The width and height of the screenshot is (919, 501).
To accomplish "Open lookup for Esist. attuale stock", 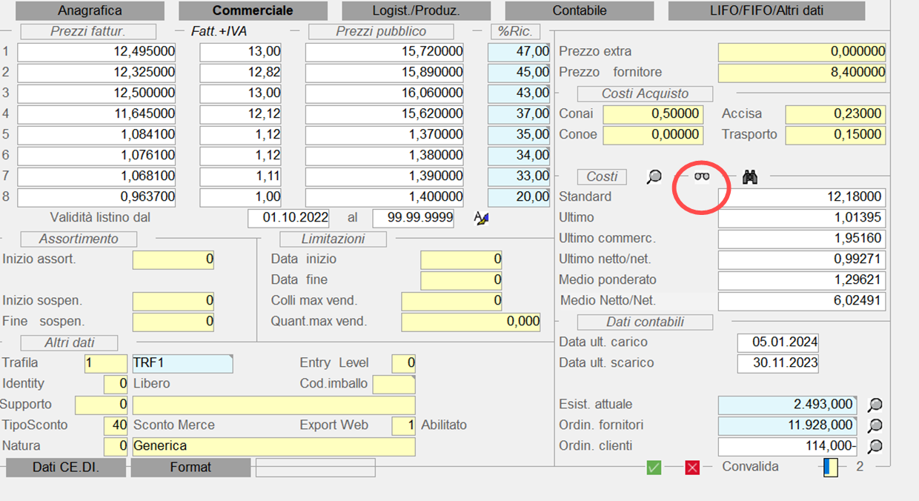I will tap(875, 405).
